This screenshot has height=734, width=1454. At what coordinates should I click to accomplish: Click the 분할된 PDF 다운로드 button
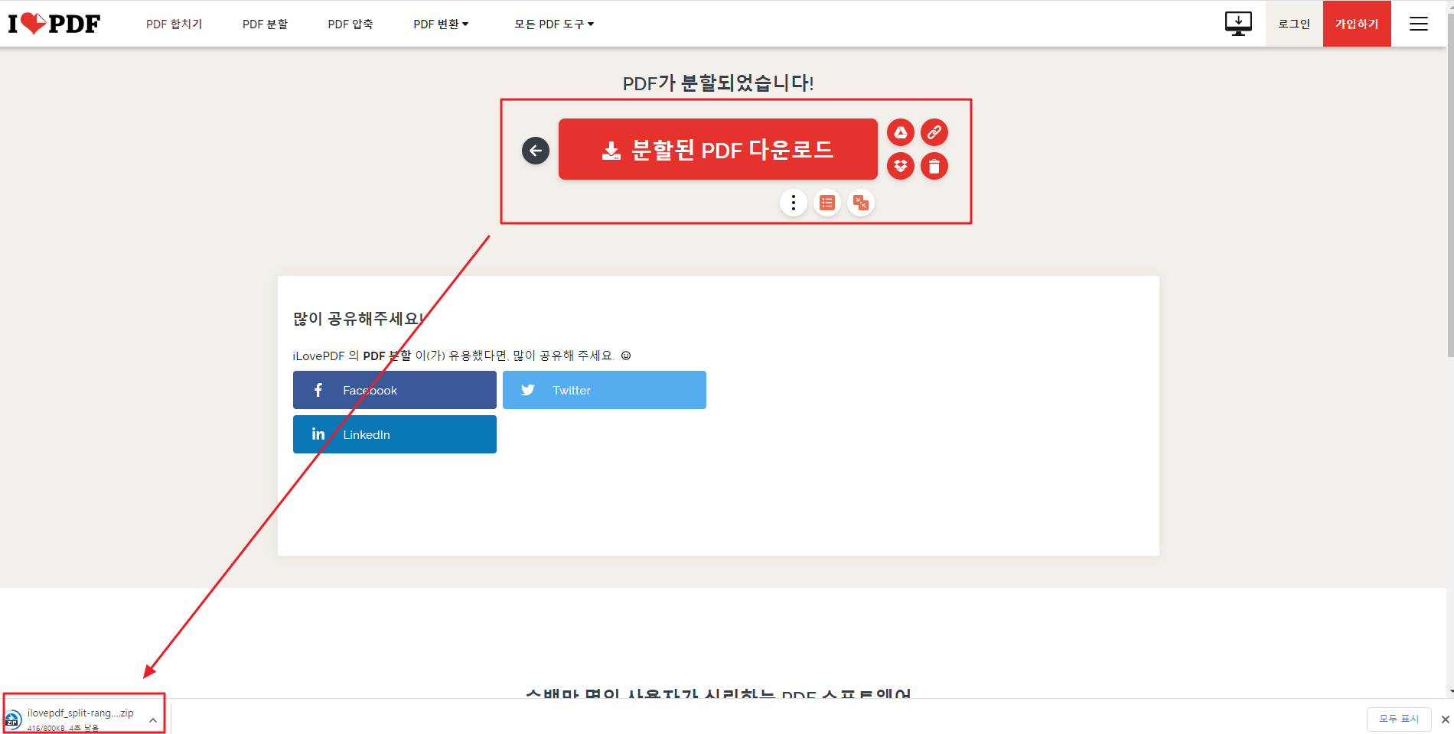718,149
